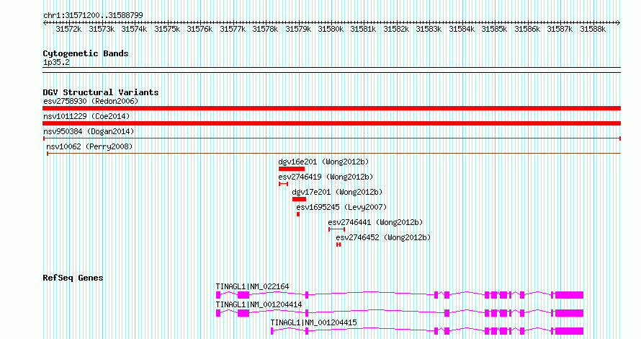641x339 pixels.
Task: Click the 1p35.2 band label
Action: (56, 63)
